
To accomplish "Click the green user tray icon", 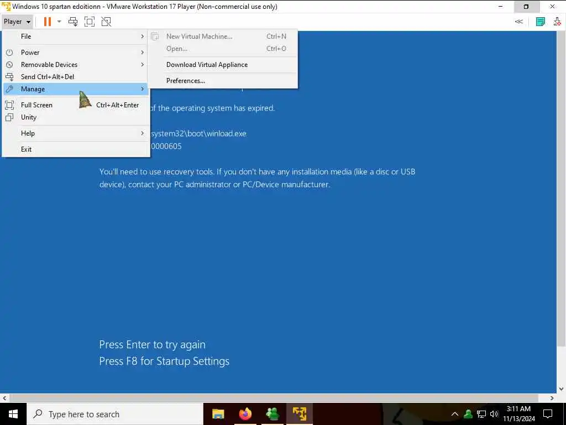I will [468, 414].
